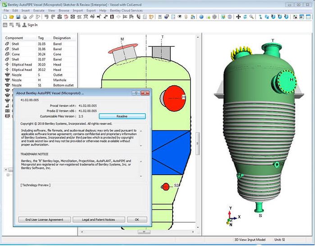
Task: Click OK to close the About dialog
Action: (x=137, y=220)
